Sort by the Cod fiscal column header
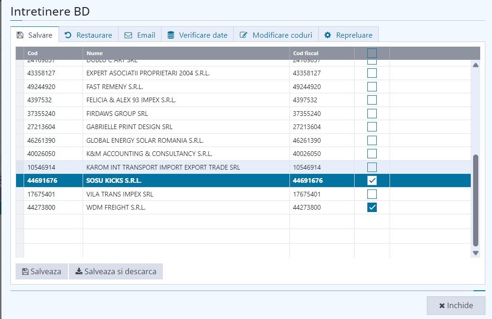The image size is (492, 319). [x=322, y=53]
